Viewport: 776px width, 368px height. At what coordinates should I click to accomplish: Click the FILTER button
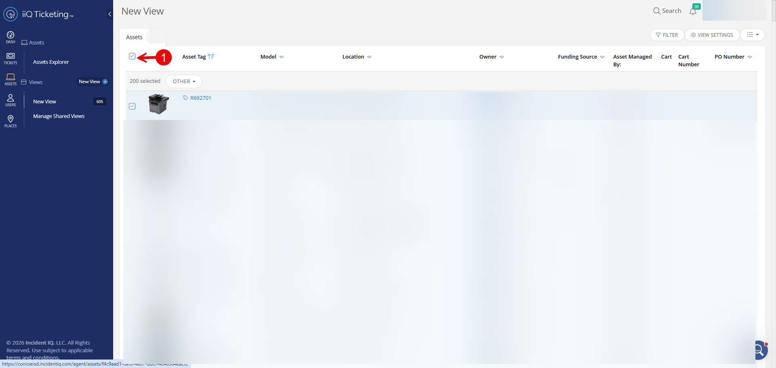pyautogui.click(x=667, y=35)
